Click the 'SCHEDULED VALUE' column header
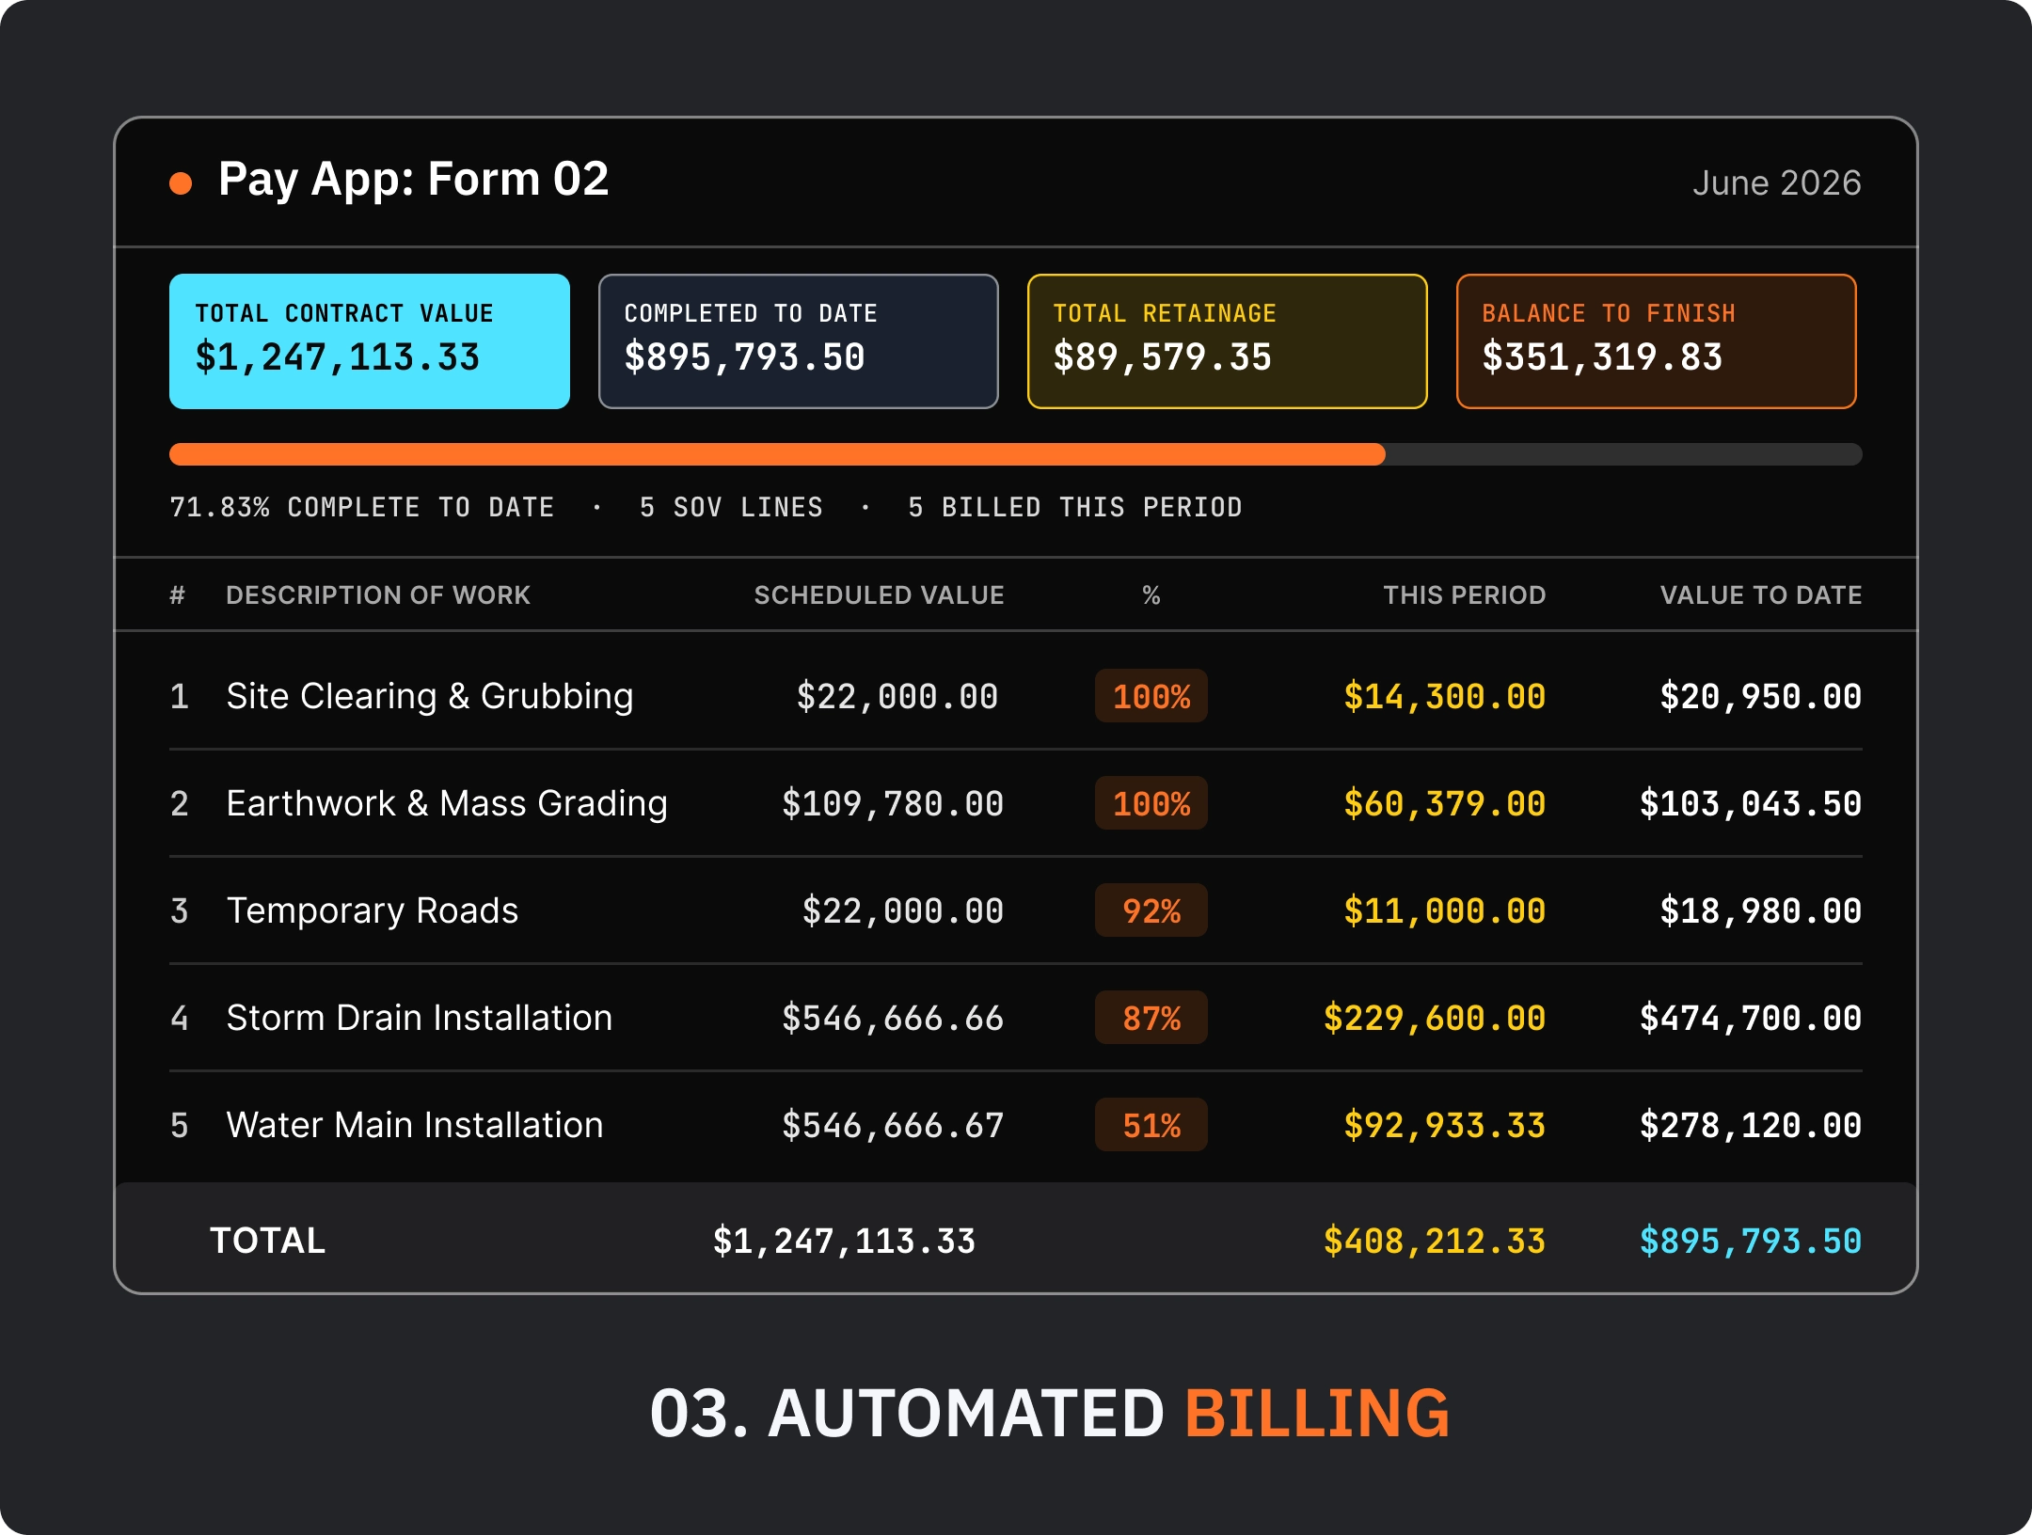2032x1535 pixels. pyautogui.click(x=879, y=595)
